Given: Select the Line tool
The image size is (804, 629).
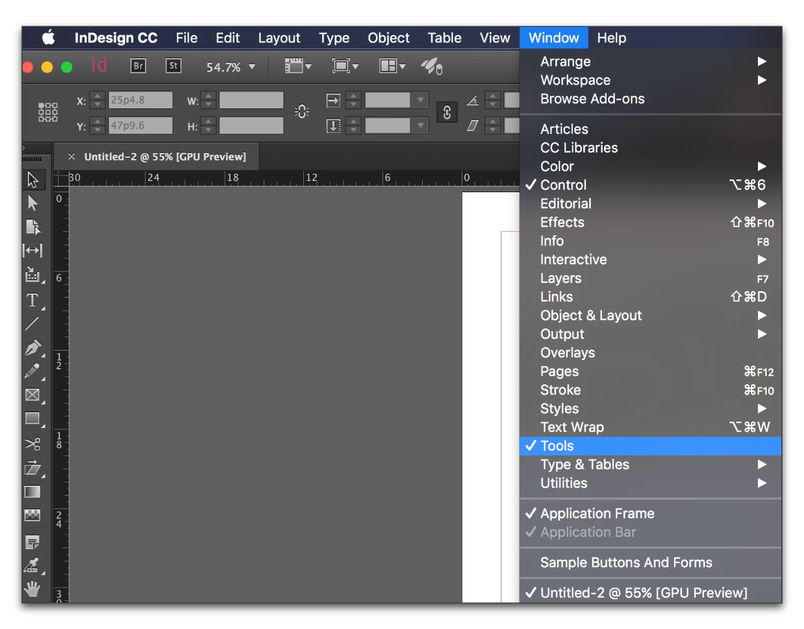Looking at the screenshot, I should click(33, 324).
